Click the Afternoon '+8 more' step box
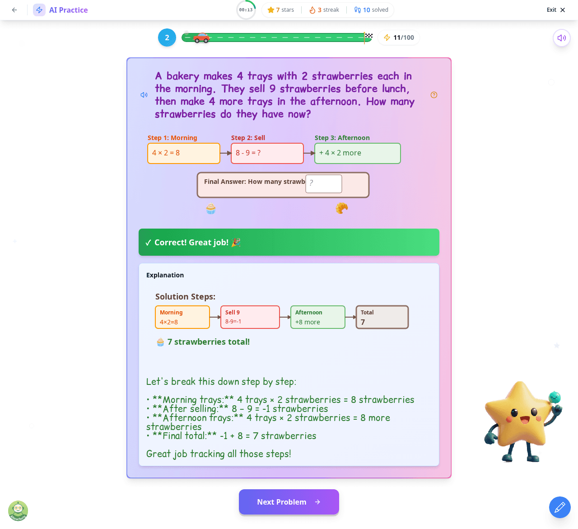This screenshot has height=529, width=578. click(x=318, y=317)
